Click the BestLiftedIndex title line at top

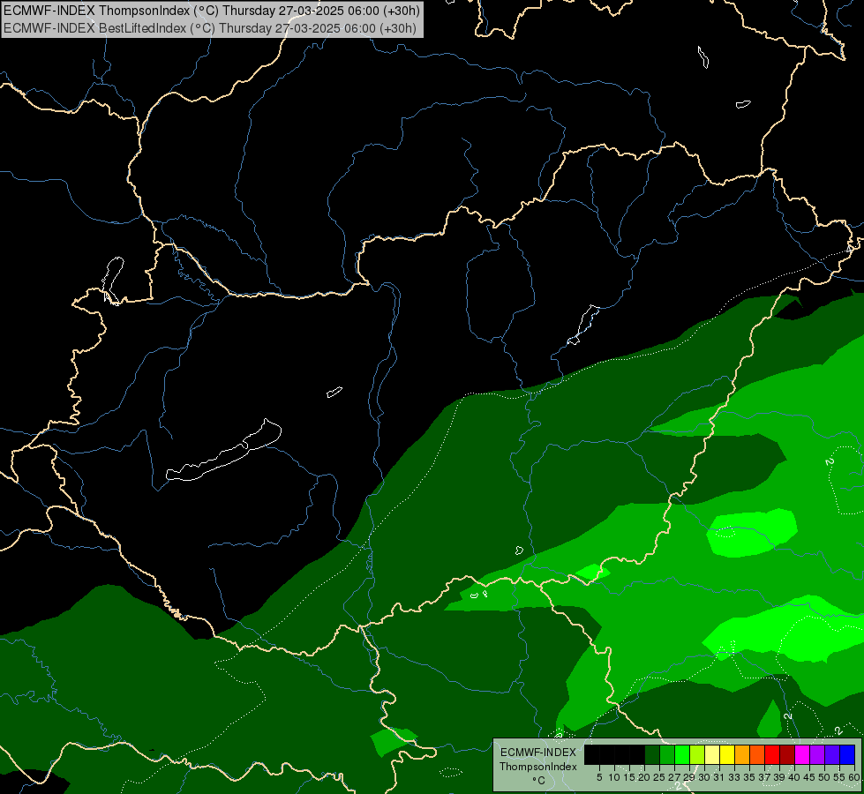click(210, 28)
